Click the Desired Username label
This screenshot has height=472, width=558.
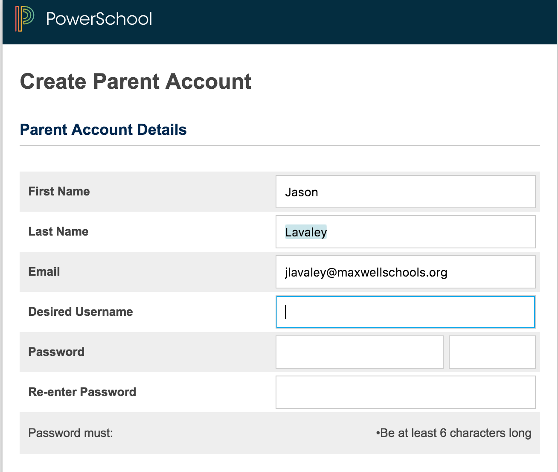[x=81, y=312]
